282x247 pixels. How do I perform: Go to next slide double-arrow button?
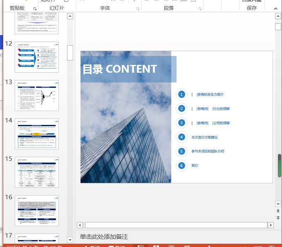(x=278, y=218)
